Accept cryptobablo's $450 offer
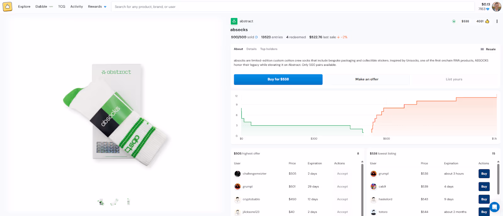This screenshot has width=503, height=216. pyautogui.click(x=342, y=199)
